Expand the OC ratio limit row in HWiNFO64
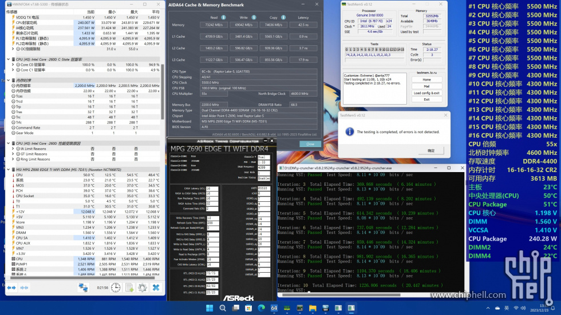 [13, 49]
